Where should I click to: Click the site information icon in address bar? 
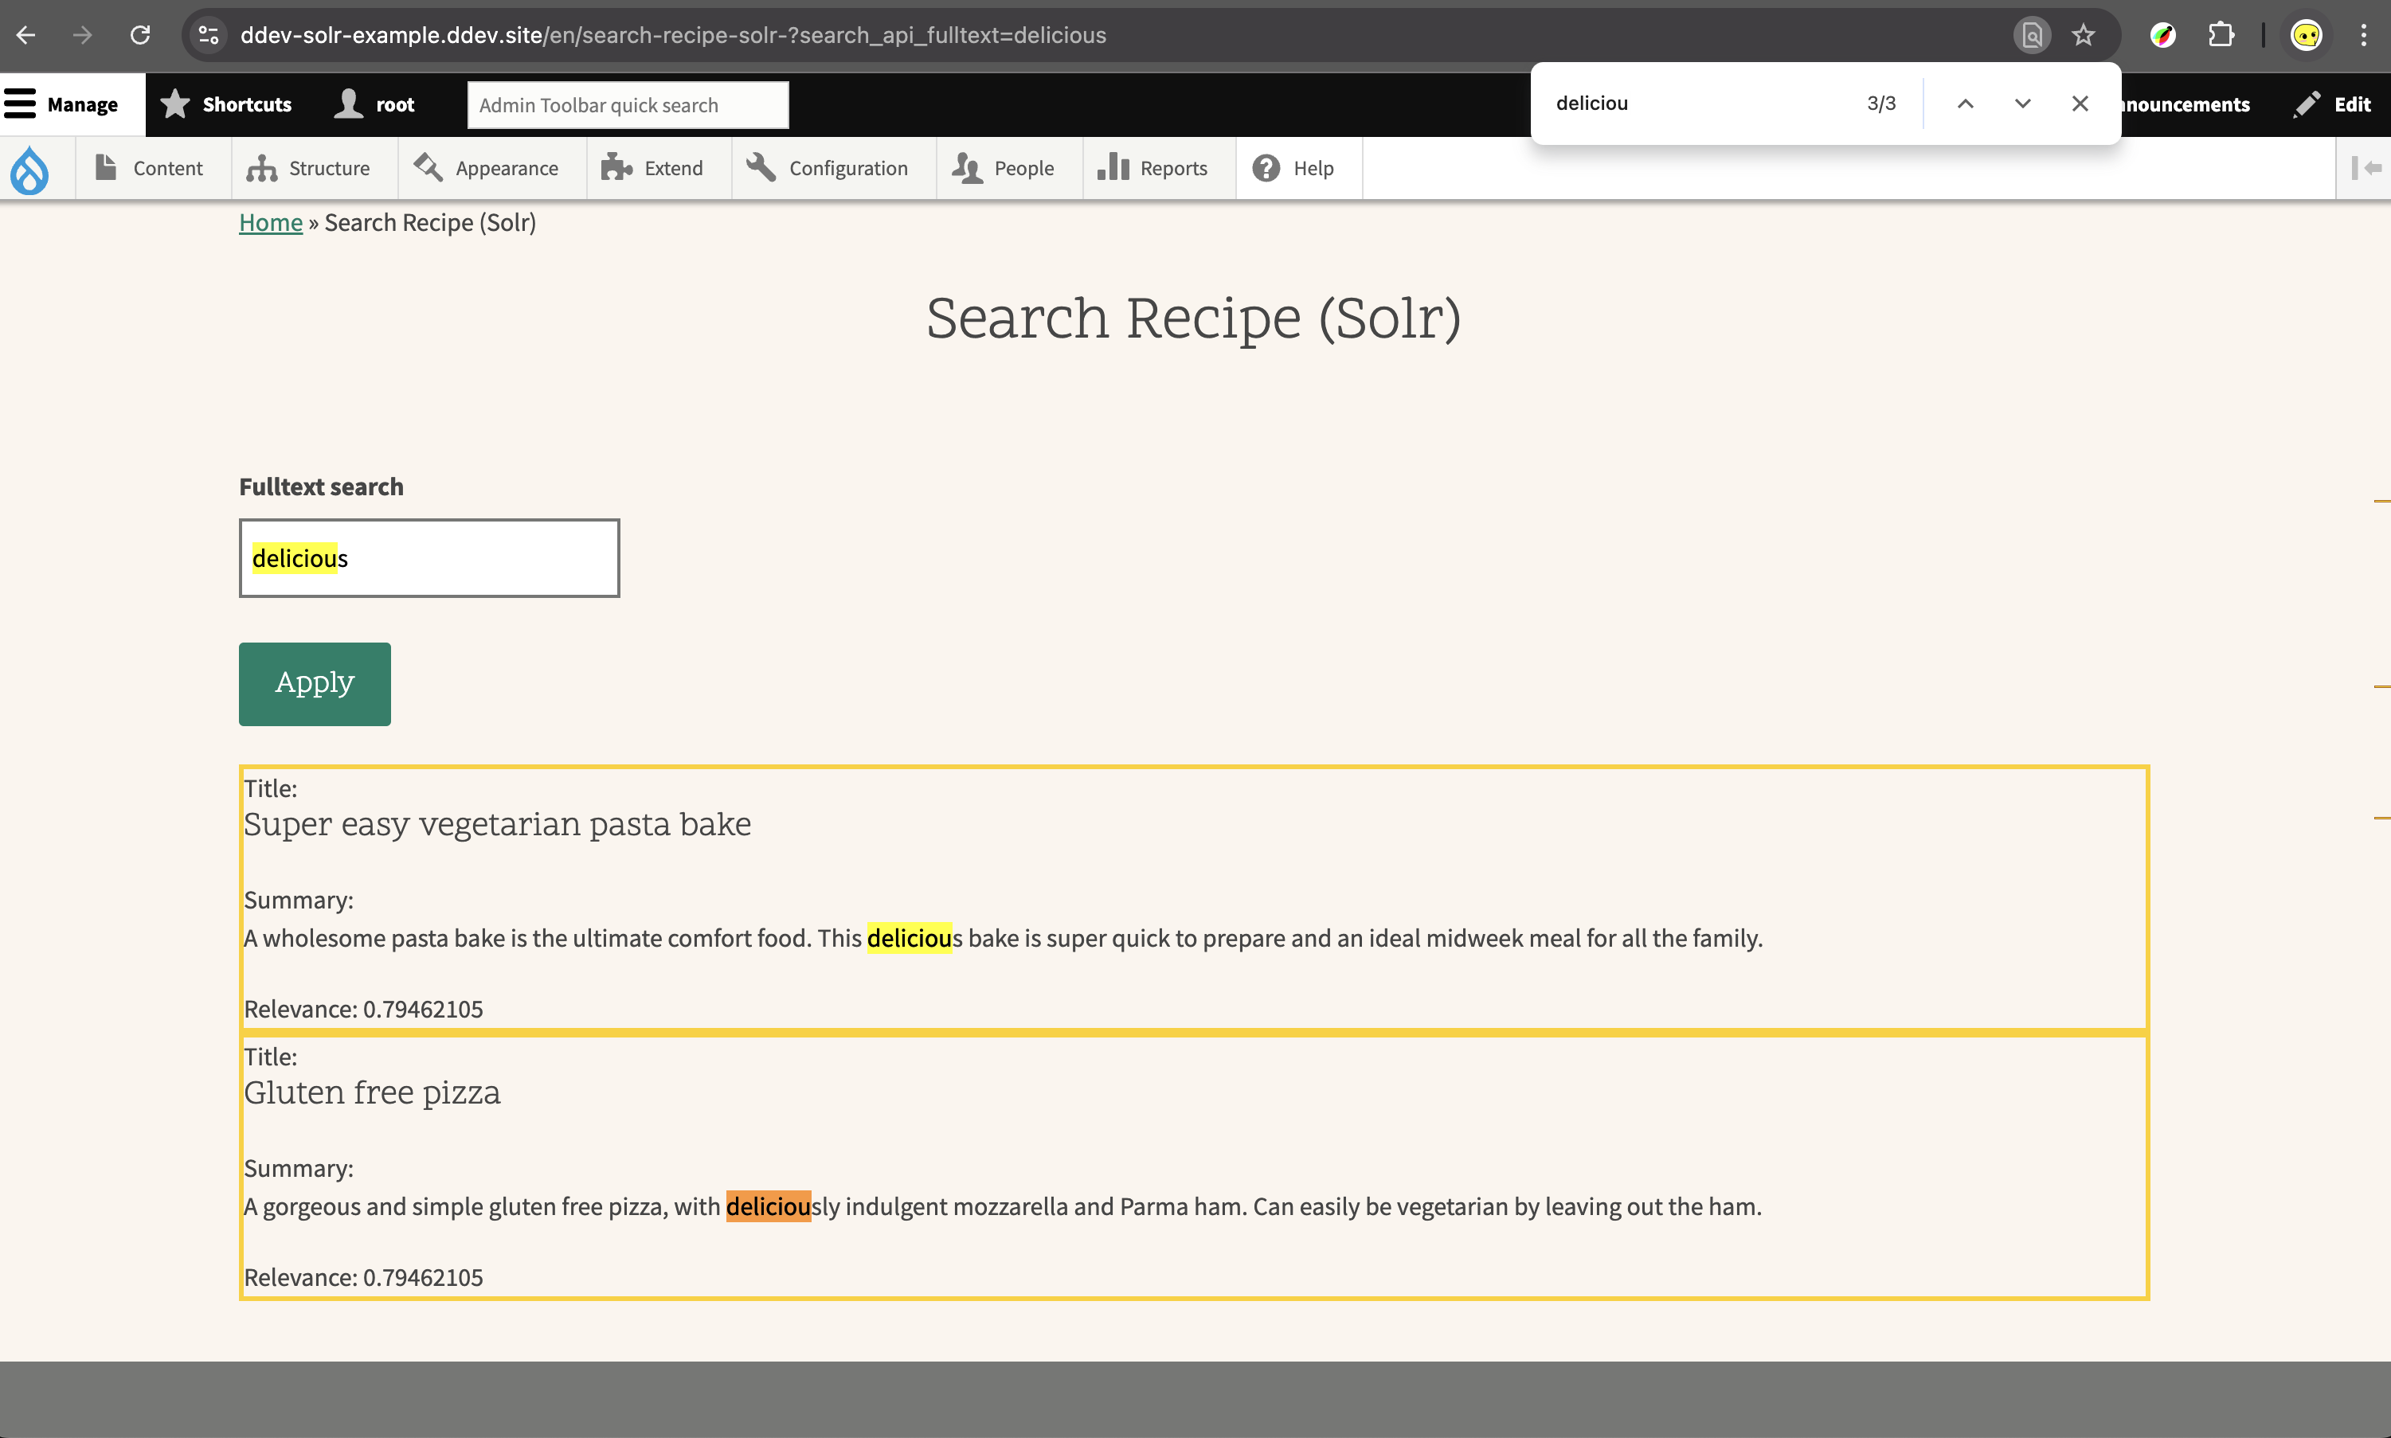tap(209, 36)
